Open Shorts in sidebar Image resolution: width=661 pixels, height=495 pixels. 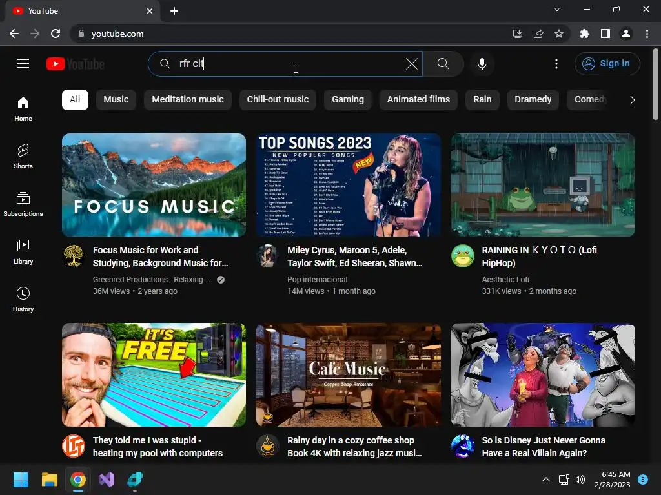click(23, 156)
